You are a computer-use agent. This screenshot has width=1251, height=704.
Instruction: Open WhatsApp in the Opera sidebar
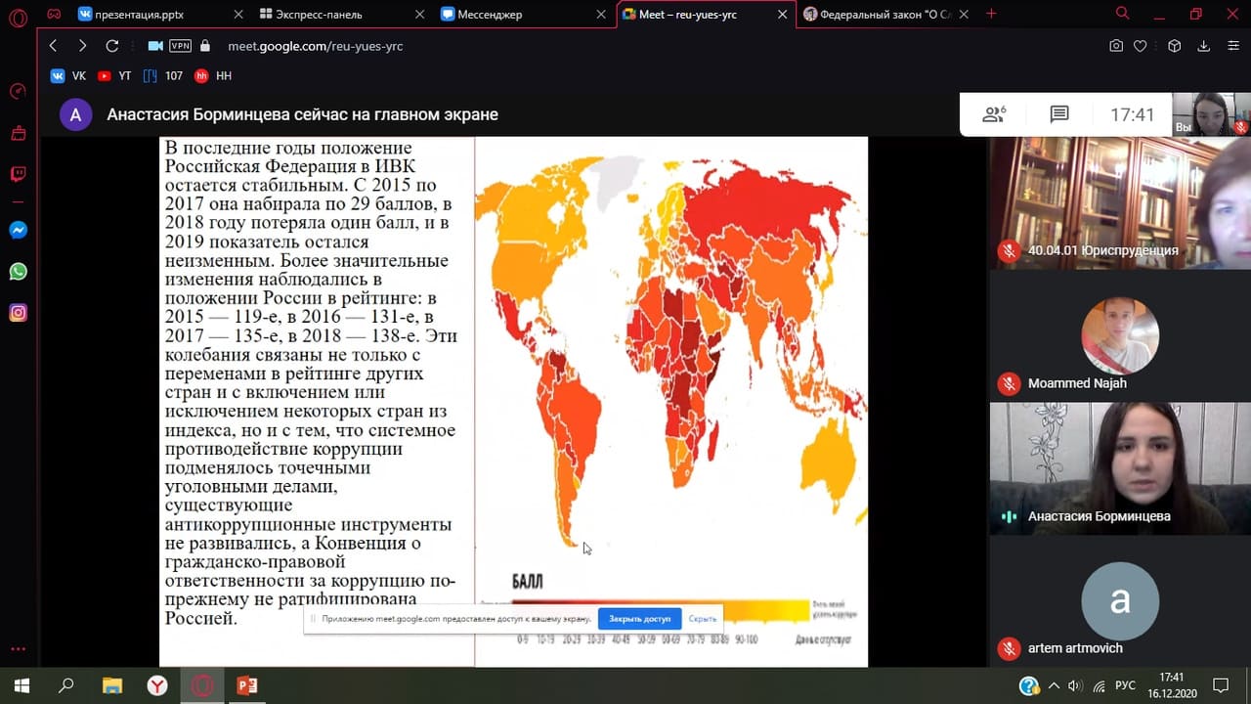(x=18, y=272)
